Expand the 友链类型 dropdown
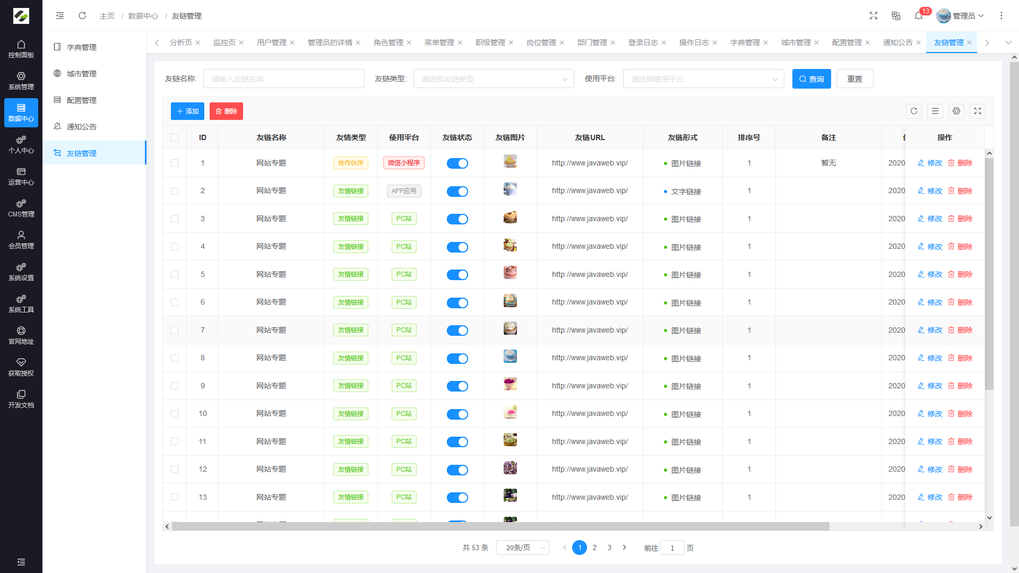This screenshot has width=1019, height=573. [494, 79]
